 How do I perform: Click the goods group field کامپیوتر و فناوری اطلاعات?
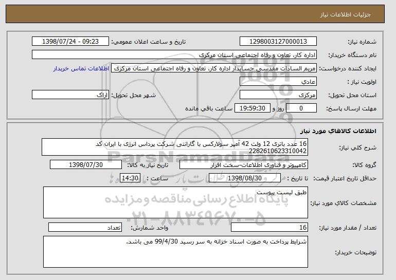pyautogui.click(x=244, y=165)
